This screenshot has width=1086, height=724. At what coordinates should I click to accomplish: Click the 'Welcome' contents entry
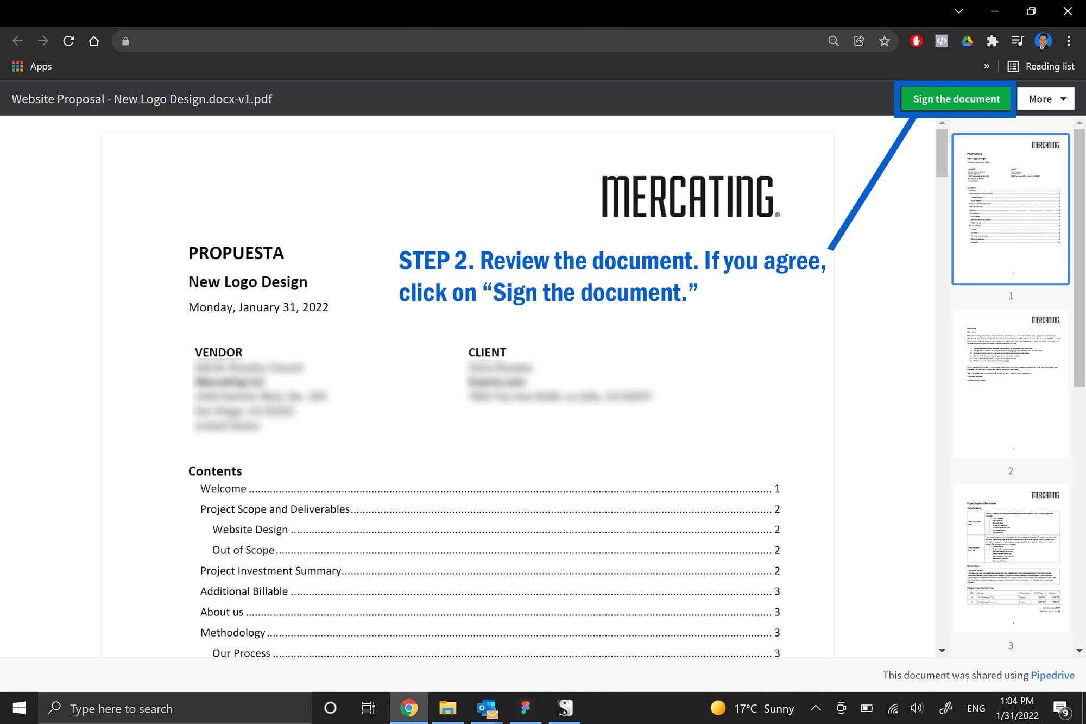point(490,489)
